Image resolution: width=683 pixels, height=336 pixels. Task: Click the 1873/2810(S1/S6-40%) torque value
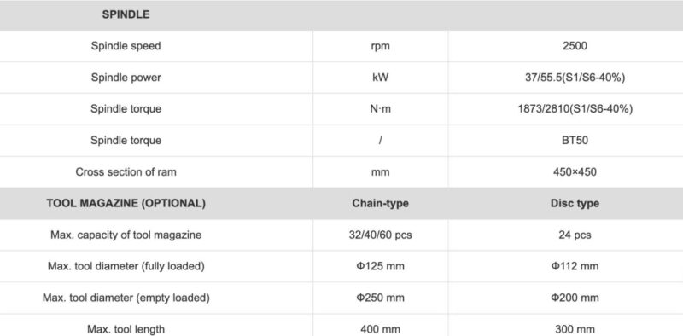pyautogui.click(x=575, y=109)
